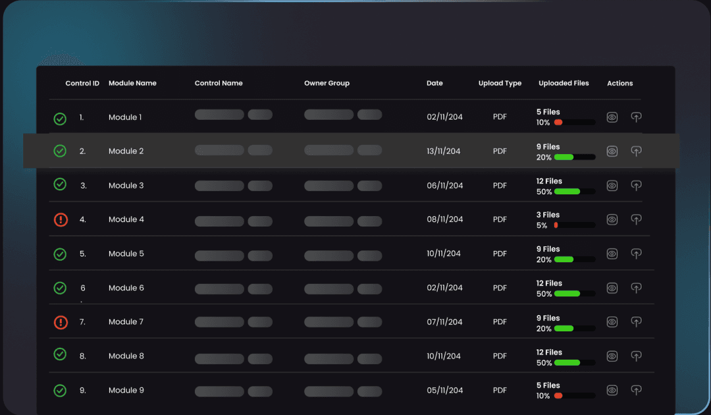View Module 2 files with eye icon
The height and width of the screenshot is (415, 711).
(612, 152)
